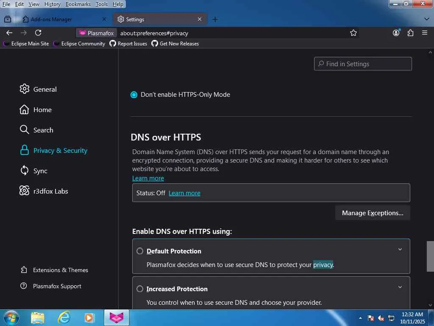The height and width of the screenshot is (326, 434).
Task: Open the Eclipse Main Site bookmark
Action: click(26, 44)
